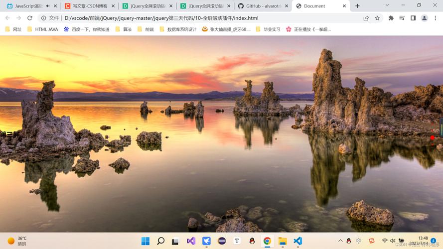
Task: Open the 张大仙直播_虎牙 bookmark
Action: pyautogui.click(x=226, y=29)
